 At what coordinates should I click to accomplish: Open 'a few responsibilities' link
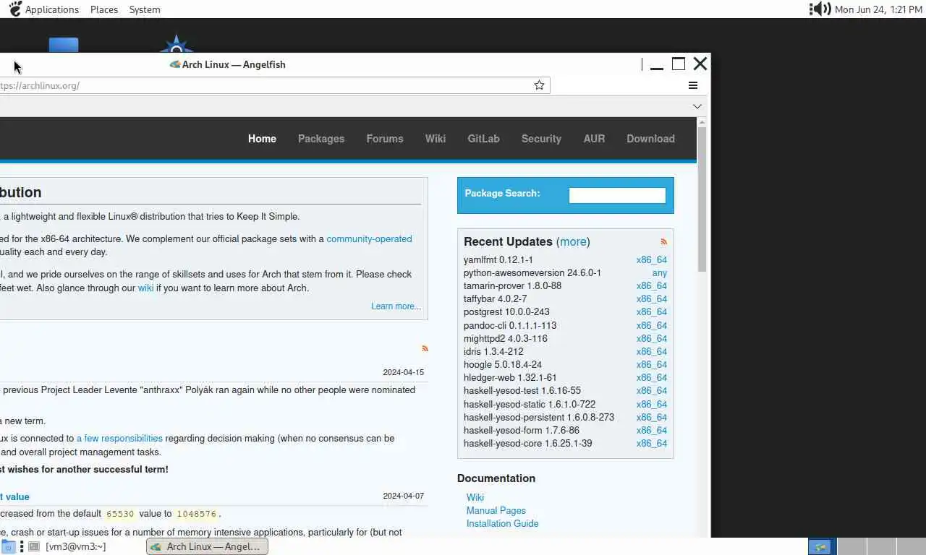(x=119, y=439)
